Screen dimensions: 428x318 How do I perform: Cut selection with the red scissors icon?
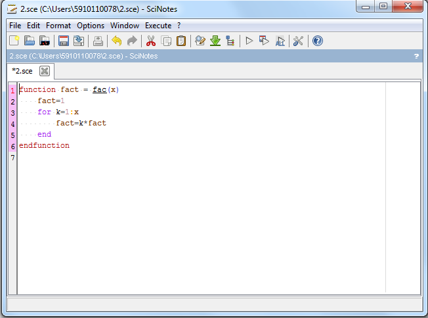tap(151, 41)
